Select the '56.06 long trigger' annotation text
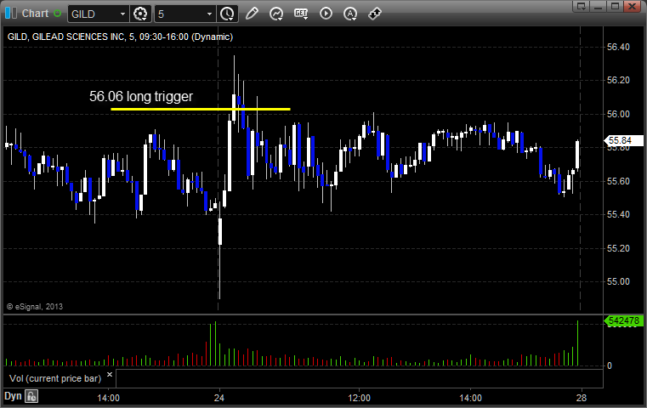The image size is (647, 408). (x=141, y=96)
